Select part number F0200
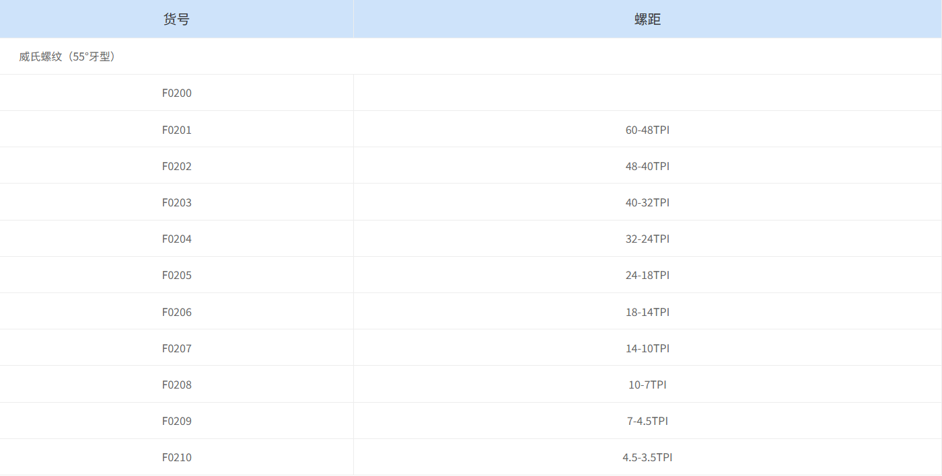Screen dimensions: 942x476 [x=176, y=93]
